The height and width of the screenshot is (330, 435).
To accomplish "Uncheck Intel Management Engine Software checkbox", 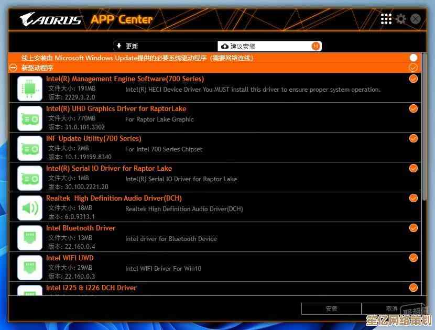I will click(x=413, y=79).
